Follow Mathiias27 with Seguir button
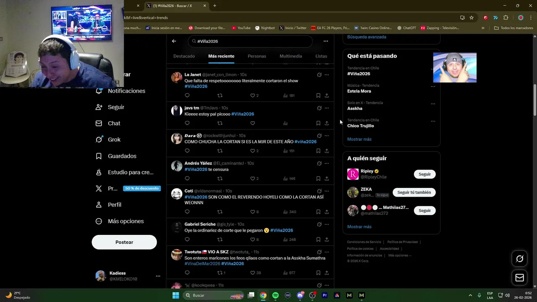Image resolution: width=537 pixels, height=302 pixels. (425, 211)
